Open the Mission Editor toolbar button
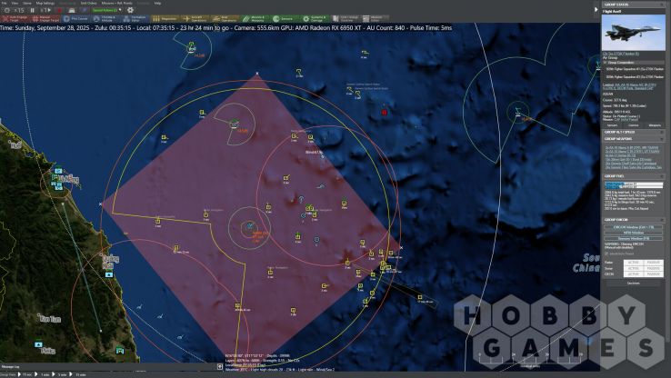This screenshot has height=378, width=671. (x=375, y=19)
